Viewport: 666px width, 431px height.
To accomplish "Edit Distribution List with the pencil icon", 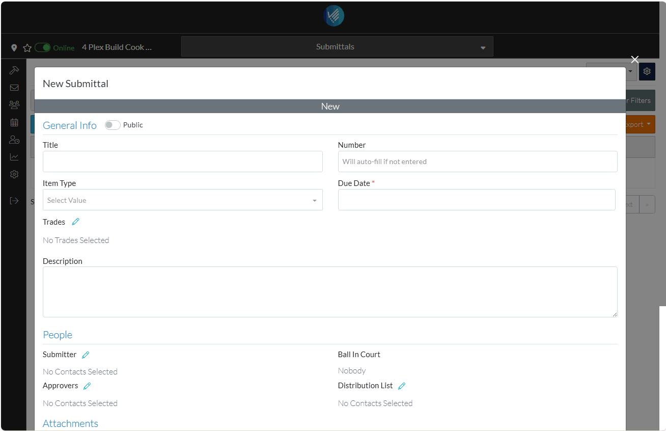I will [x=402, y=386].
